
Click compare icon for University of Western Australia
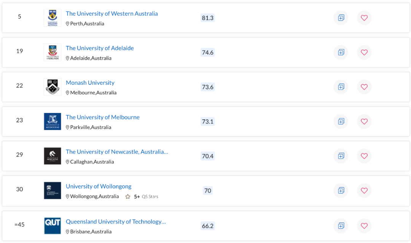click(341, 18)
